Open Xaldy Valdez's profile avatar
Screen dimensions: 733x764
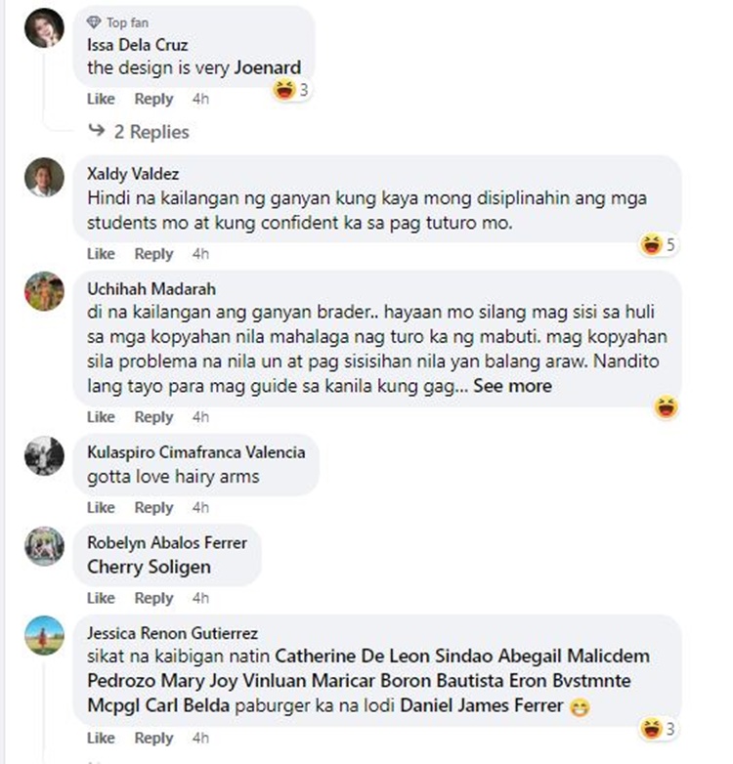point(44,178)
